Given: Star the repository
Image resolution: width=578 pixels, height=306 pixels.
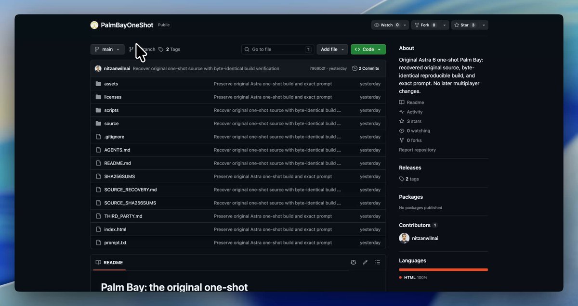Looking at the screenshot, I should [x=465, y=25].
